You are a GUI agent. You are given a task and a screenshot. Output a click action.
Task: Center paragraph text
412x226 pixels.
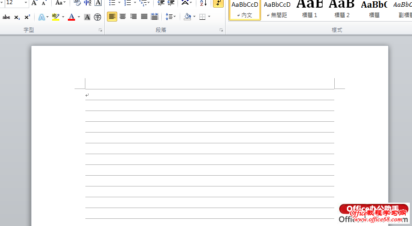tap(123, 17)
